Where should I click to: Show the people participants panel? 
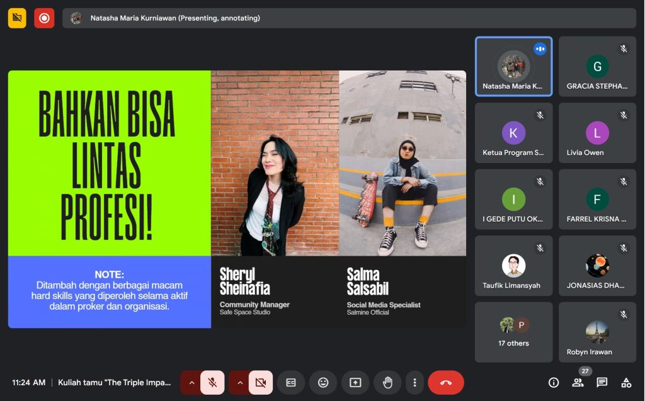pos(578,383)
